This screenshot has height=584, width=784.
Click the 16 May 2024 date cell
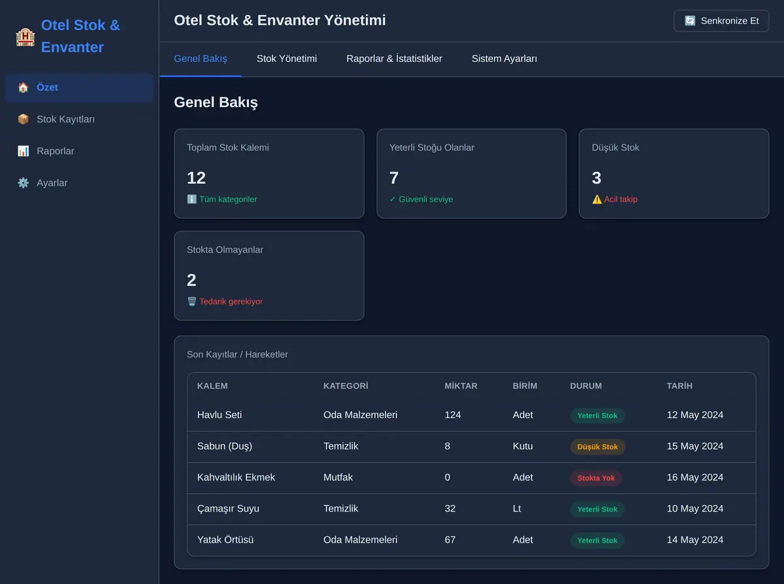[x=695, y=478]
